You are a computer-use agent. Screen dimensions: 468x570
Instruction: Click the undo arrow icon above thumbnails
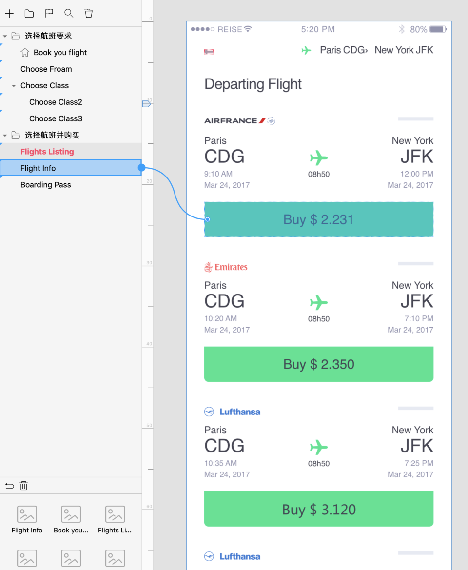[9, 486]
